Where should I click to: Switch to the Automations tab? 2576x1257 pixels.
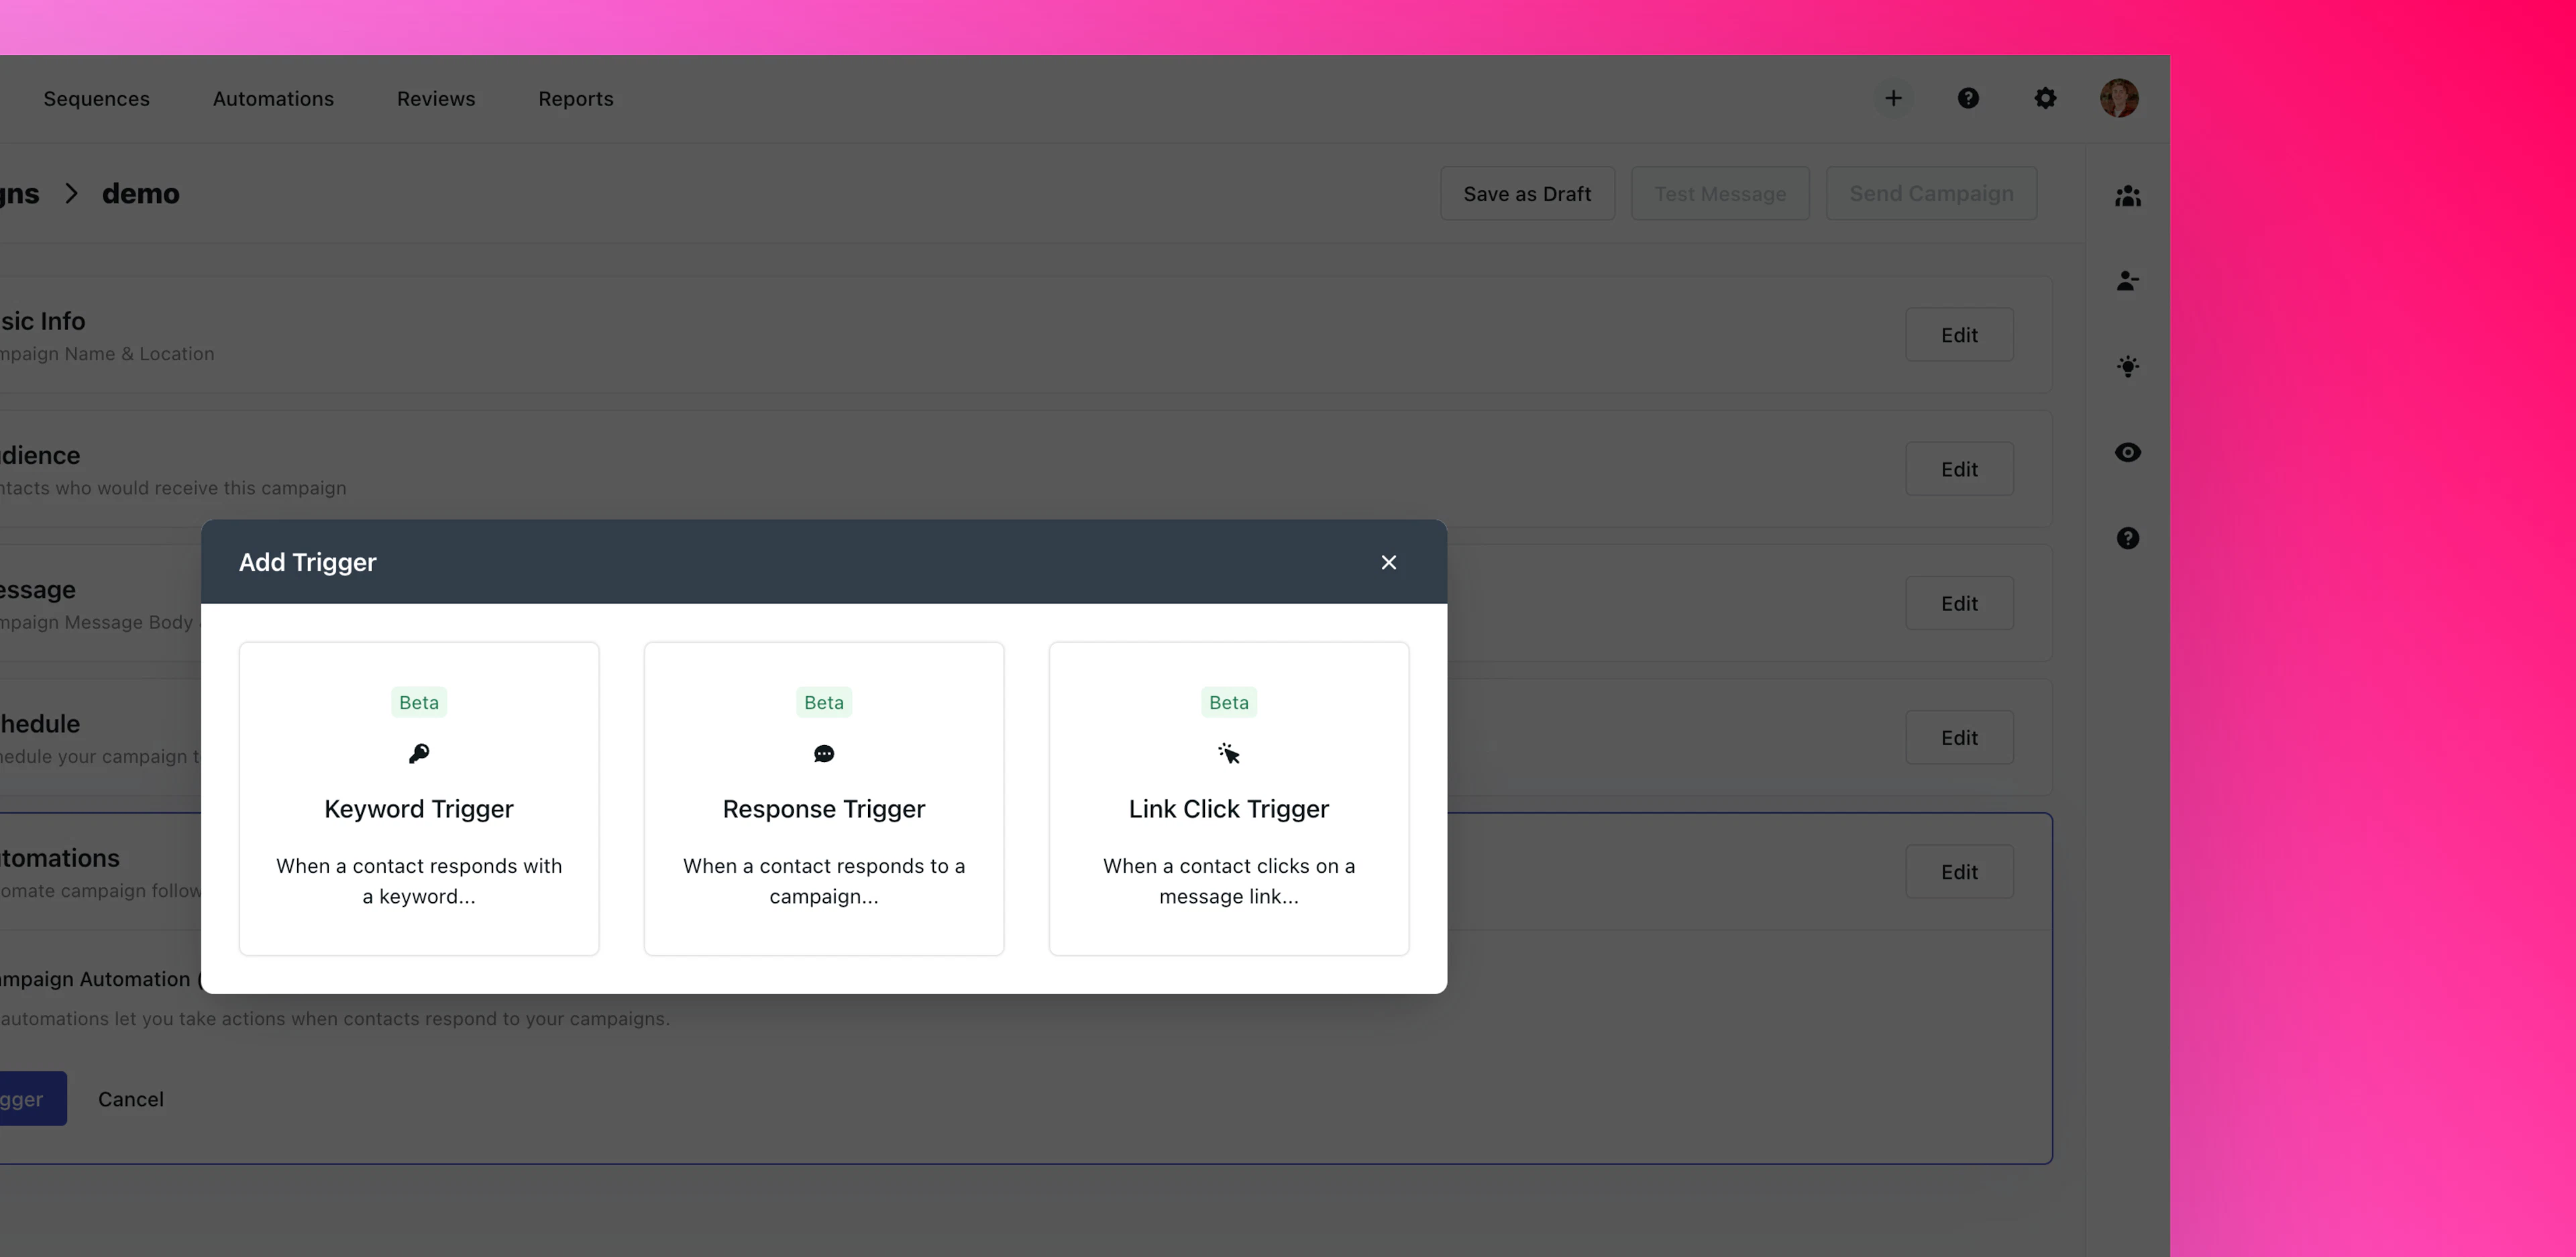[273, 98]
